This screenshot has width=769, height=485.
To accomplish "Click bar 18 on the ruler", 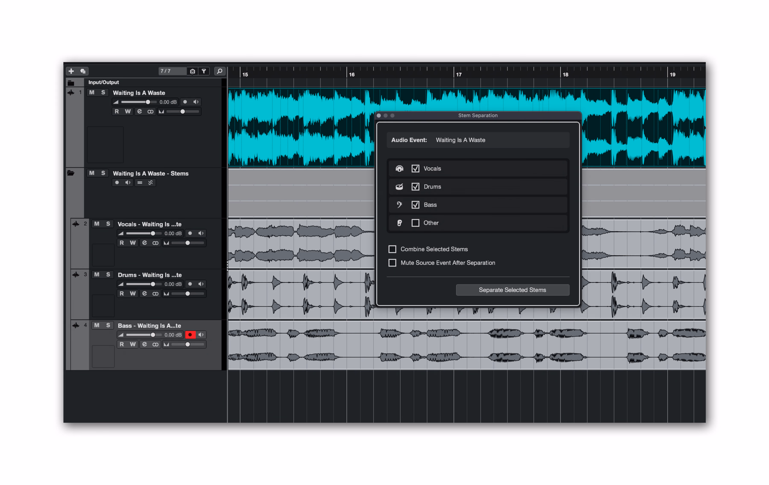I will click(x=565, y=74).
